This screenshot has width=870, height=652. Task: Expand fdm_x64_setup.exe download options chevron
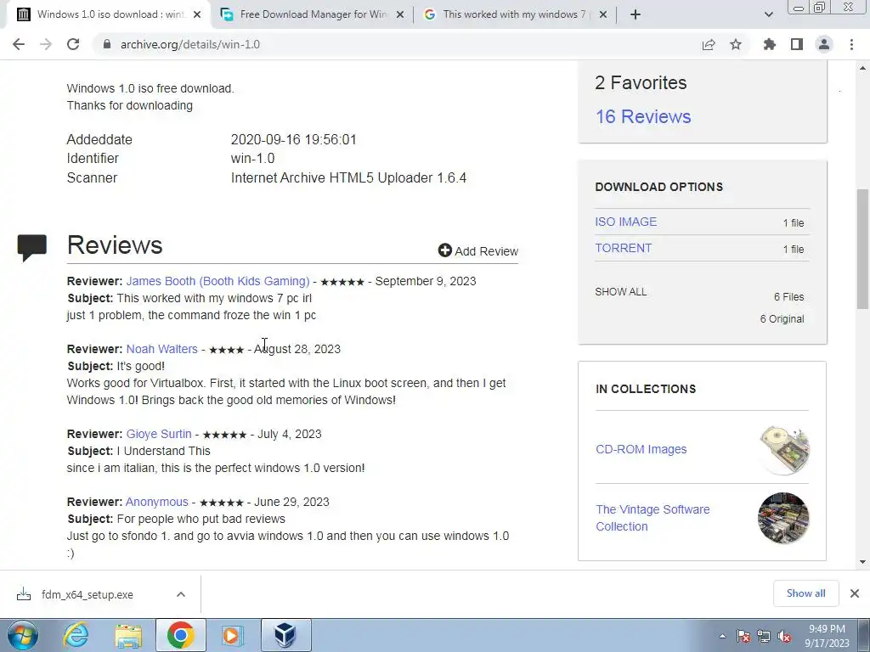(181, 594)
